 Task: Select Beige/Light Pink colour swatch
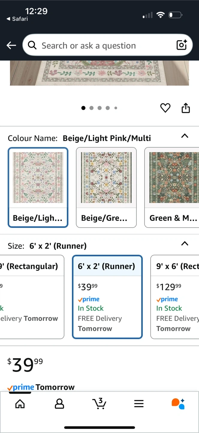coord(38,187)
